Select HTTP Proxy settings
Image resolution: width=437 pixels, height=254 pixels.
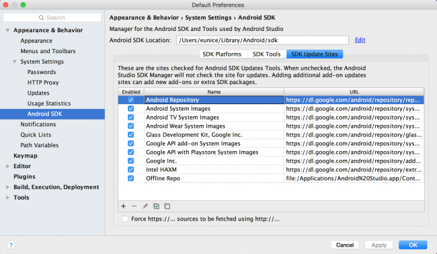point(43,83)
